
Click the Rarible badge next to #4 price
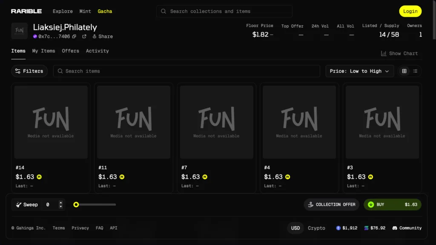(x=288, y=177)
